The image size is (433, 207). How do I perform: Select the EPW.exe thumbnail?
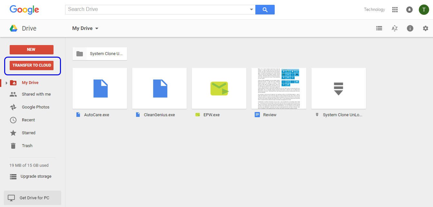tap(219, 88)
